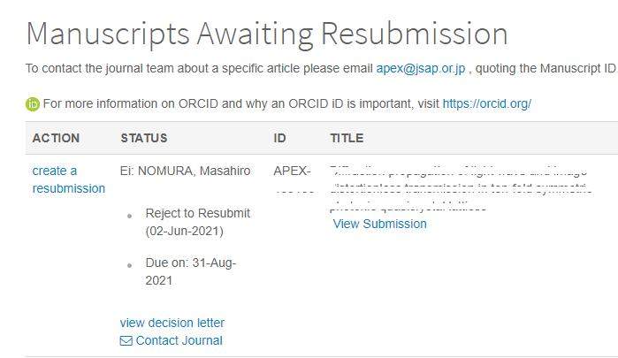This screenshot has width=618, height=358.
Task: Click editor name 'Ei: NOMURA, Masahiro'
Action: click(185, 170)
